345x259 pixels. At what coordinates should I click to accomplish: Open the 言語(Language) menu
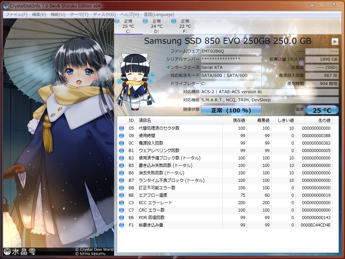coord(159,15)
